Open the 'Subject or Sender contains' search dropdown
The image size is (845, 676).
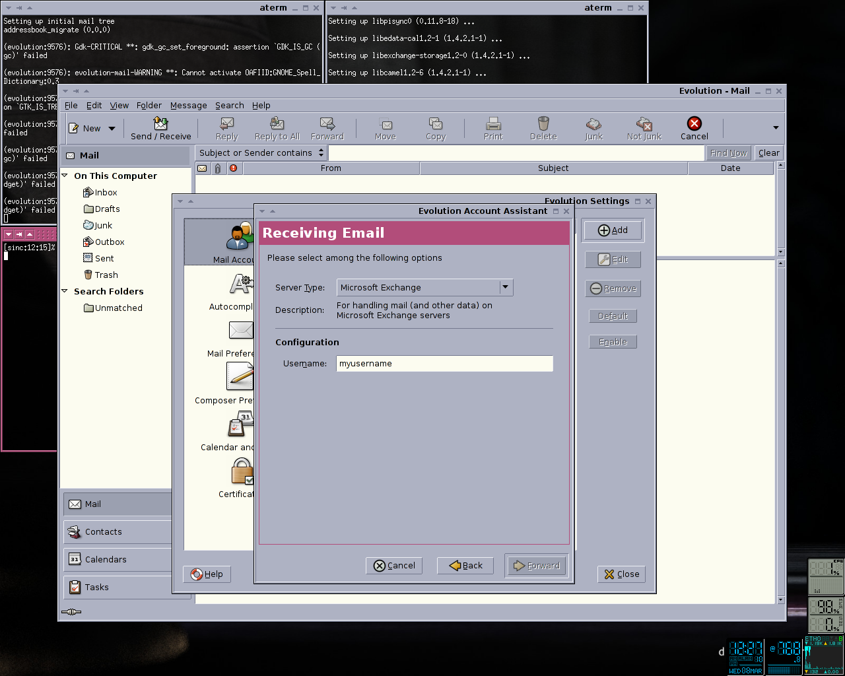click(x=261, y=152)
